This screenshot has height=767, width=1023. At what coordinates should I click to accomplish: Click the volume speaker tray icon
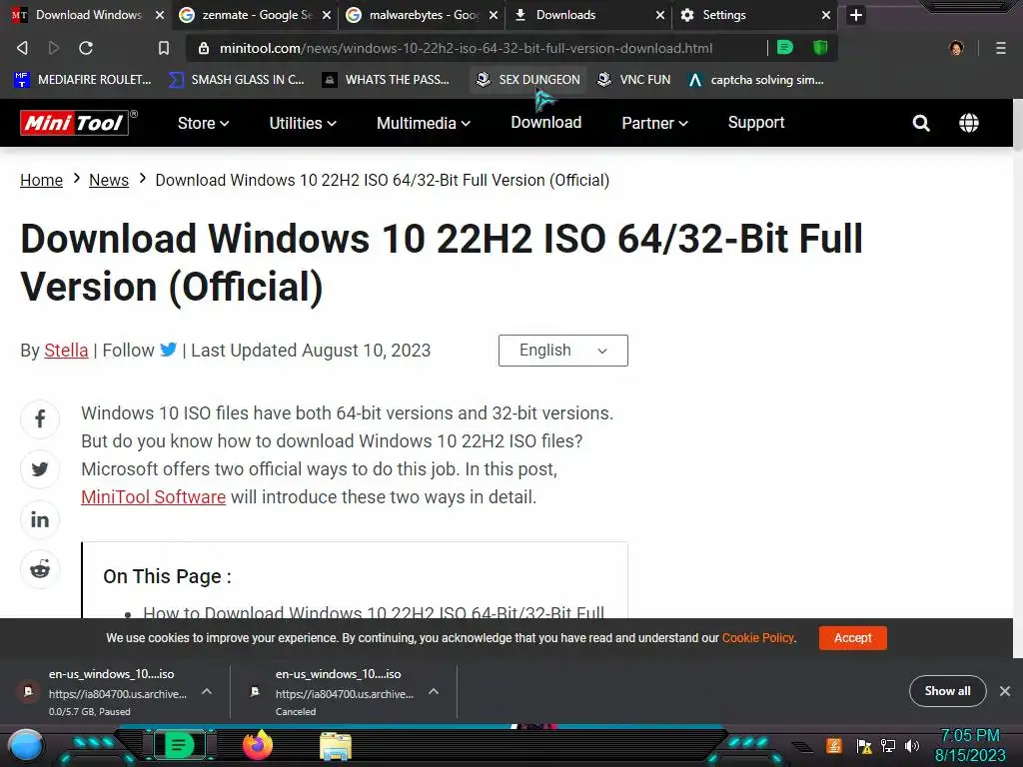912,745
